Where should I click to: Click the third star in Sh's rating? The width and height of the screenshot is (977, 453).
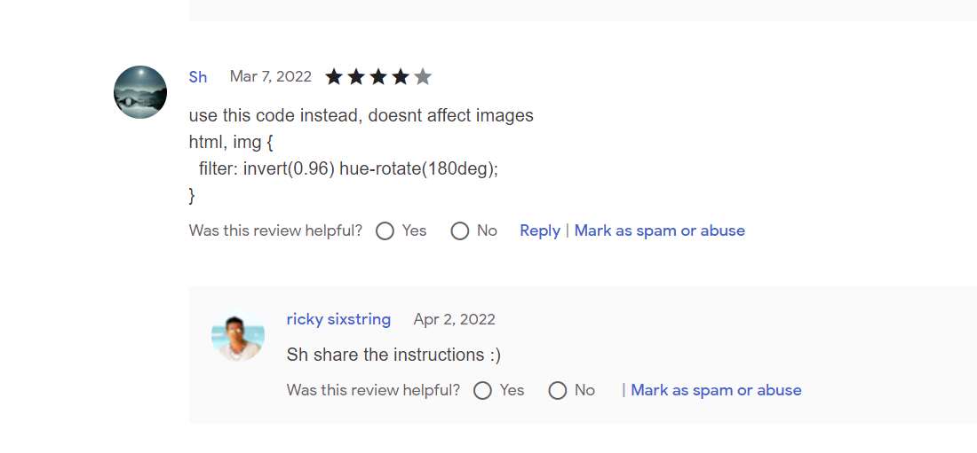point(378,77)
